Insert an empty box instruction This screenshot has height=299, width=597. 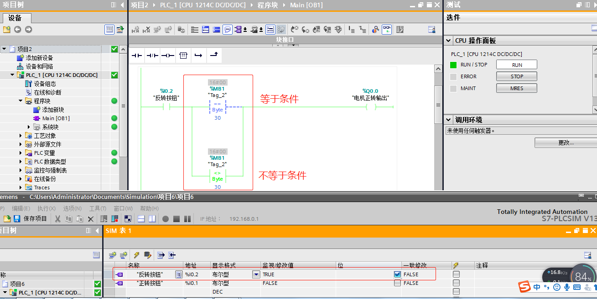tap(183, 56)
